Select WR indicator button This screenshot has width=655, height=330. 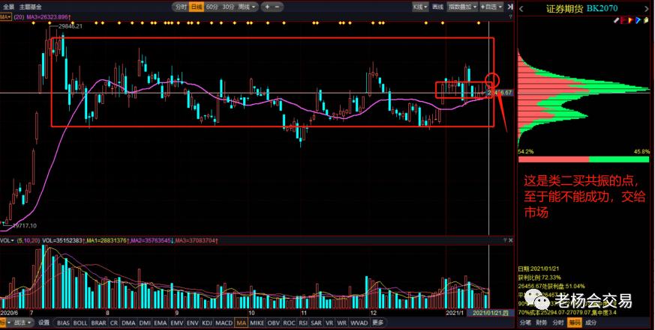(x=341, y=323)
